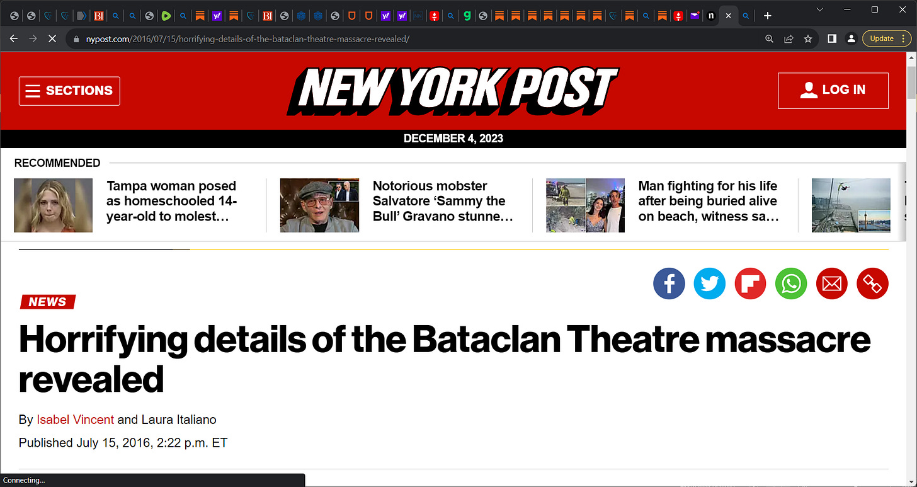Open a new tab with the plus button
Screen dimensions: 917x487
[x=767, y=16]
